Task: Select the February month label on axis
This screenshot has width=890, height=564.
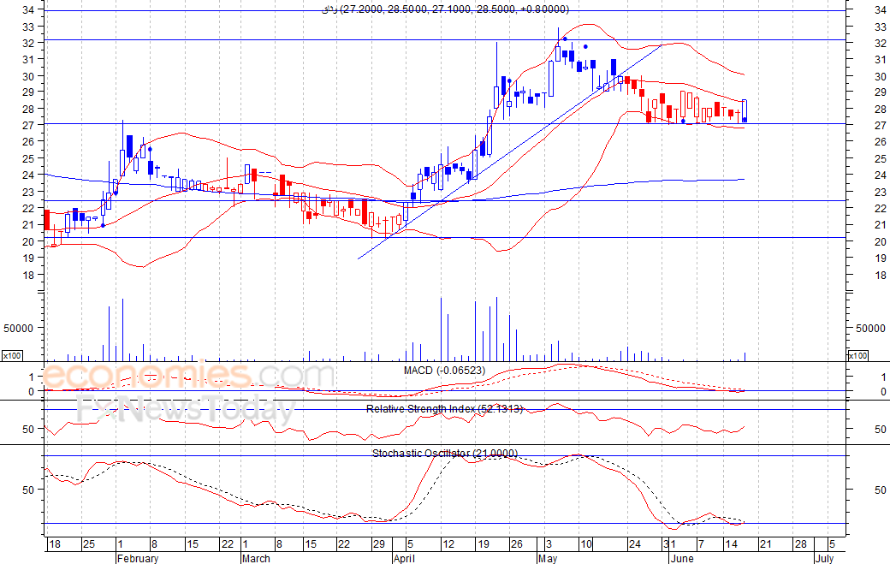Action: [x=138, y=558]
